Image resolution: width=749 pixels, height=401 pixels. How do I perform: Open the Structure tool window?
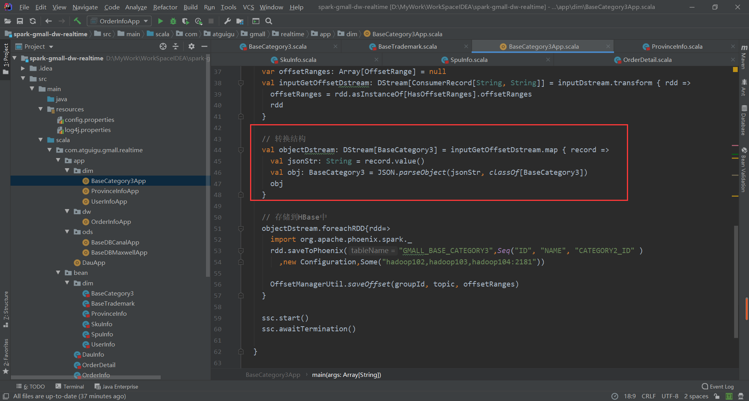6,309
